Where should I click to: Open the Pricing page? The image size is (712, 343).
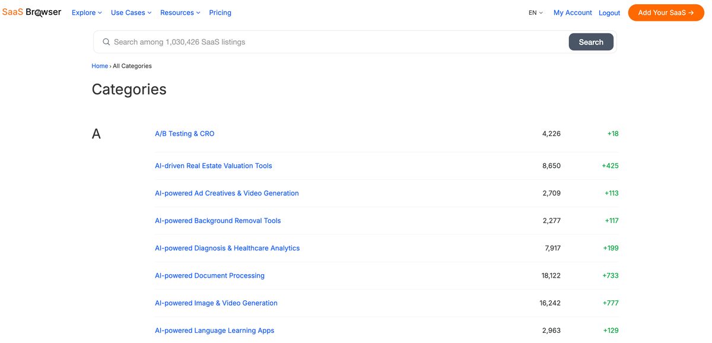(x=220, y=12)
